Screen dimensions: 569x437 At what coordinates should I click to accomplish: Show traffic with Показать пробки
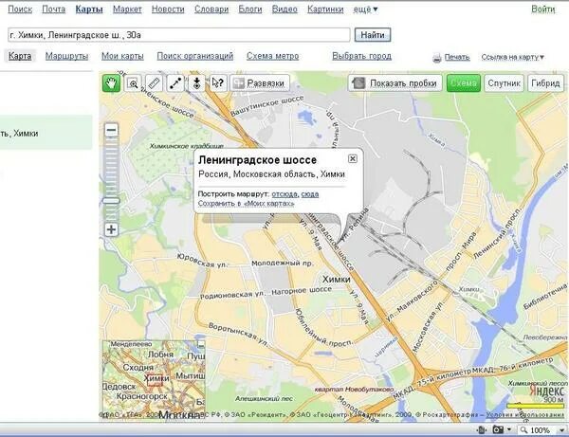(x=395, y=83)
